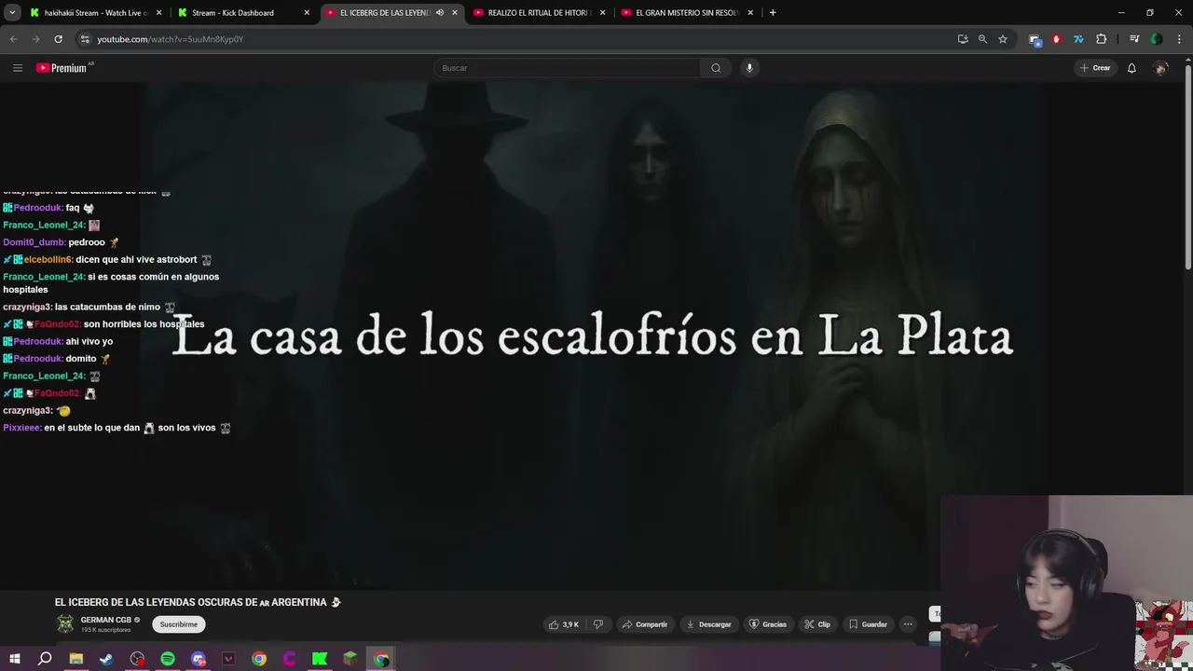Like the video (3,9 K)
The width and height of the screenshot is (1193, 671).
(x=564, y=624)
